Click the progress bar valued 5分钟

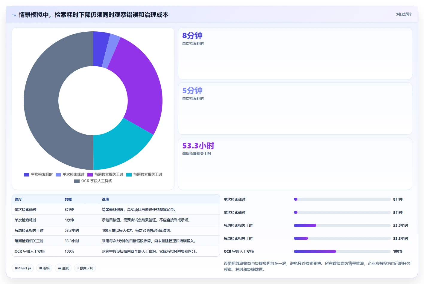342,212
